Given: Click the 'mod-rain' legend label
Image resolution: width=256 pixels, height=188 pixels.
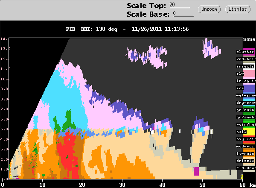Looking at the screenshot, I should (x=246, y=146).
